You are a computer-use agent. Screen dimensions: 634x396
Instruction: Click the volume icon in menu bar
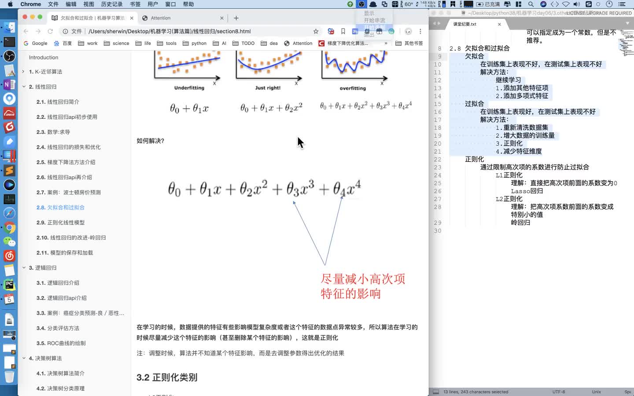pyautogui.click(x=576, y=4)
